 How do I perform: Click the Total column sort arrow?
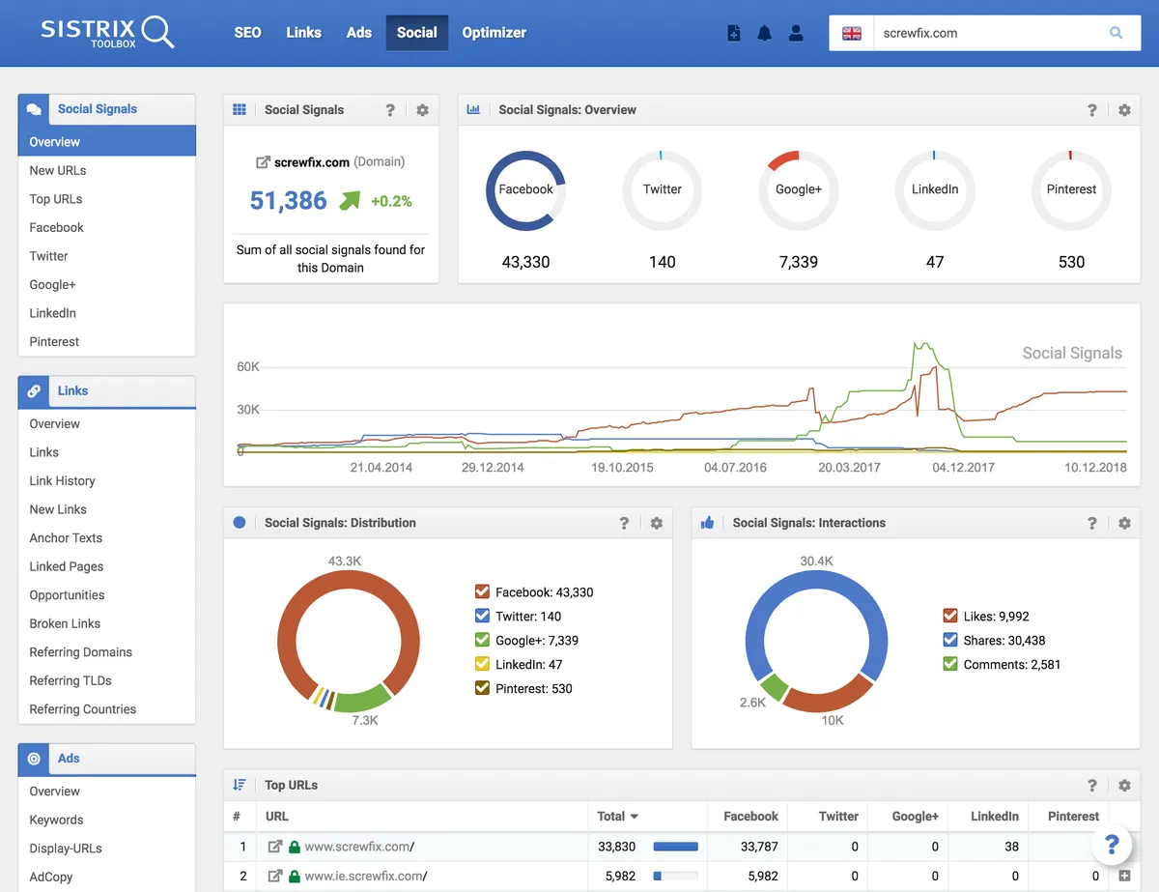pos(635,817)
